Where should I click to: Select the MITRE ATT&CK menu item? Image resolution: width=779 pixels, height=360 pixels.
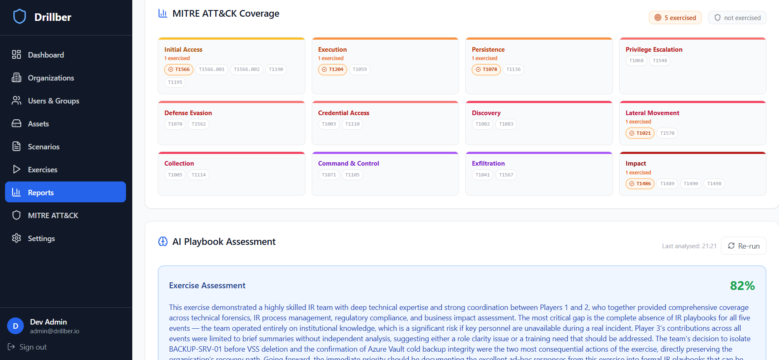[x=53, y=216]
